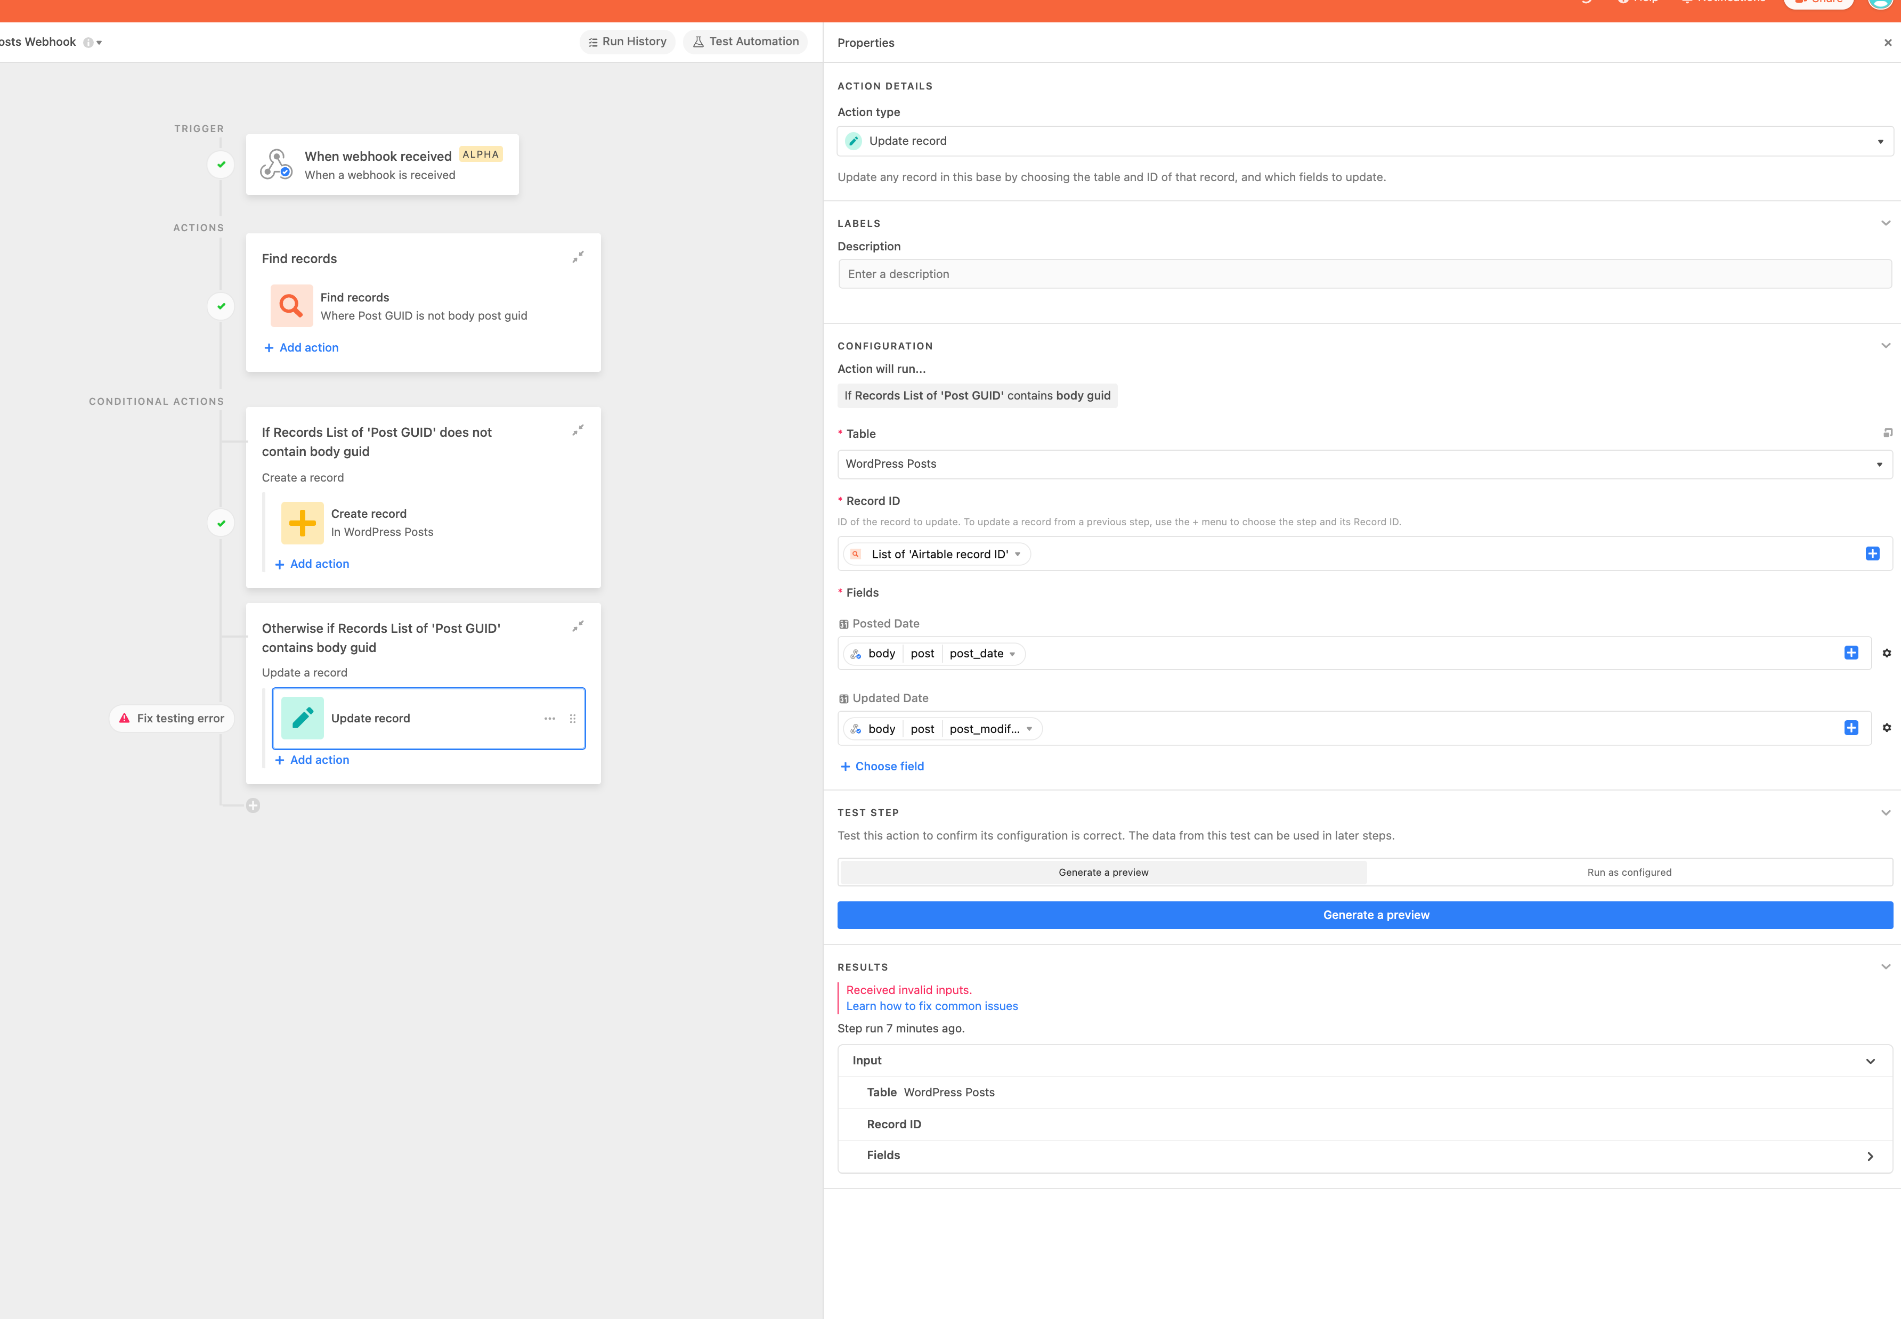The height and width of the screenshot is (1319, 1901).
Task: Select the When webhook received trigger card
Action: point(382,165)
